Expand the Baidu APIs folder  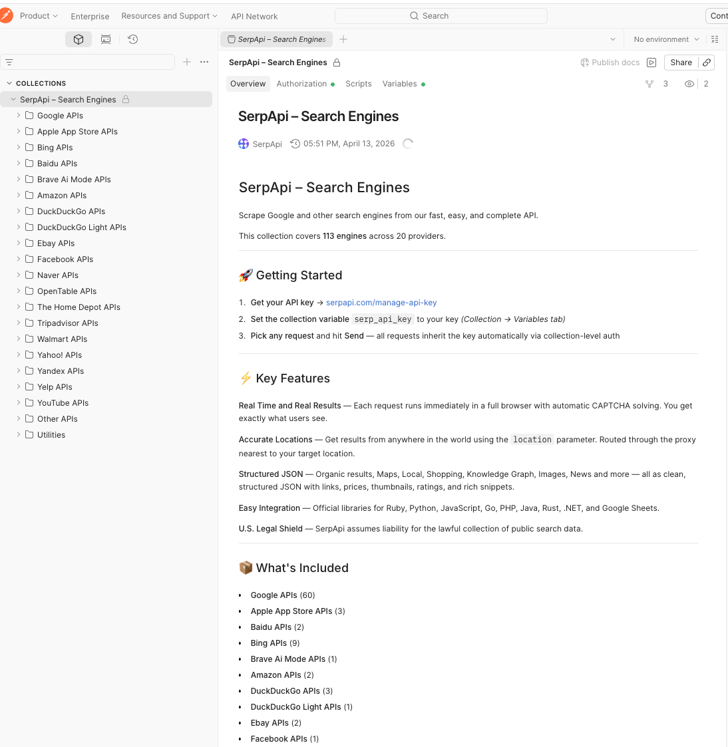click(19, 163)
